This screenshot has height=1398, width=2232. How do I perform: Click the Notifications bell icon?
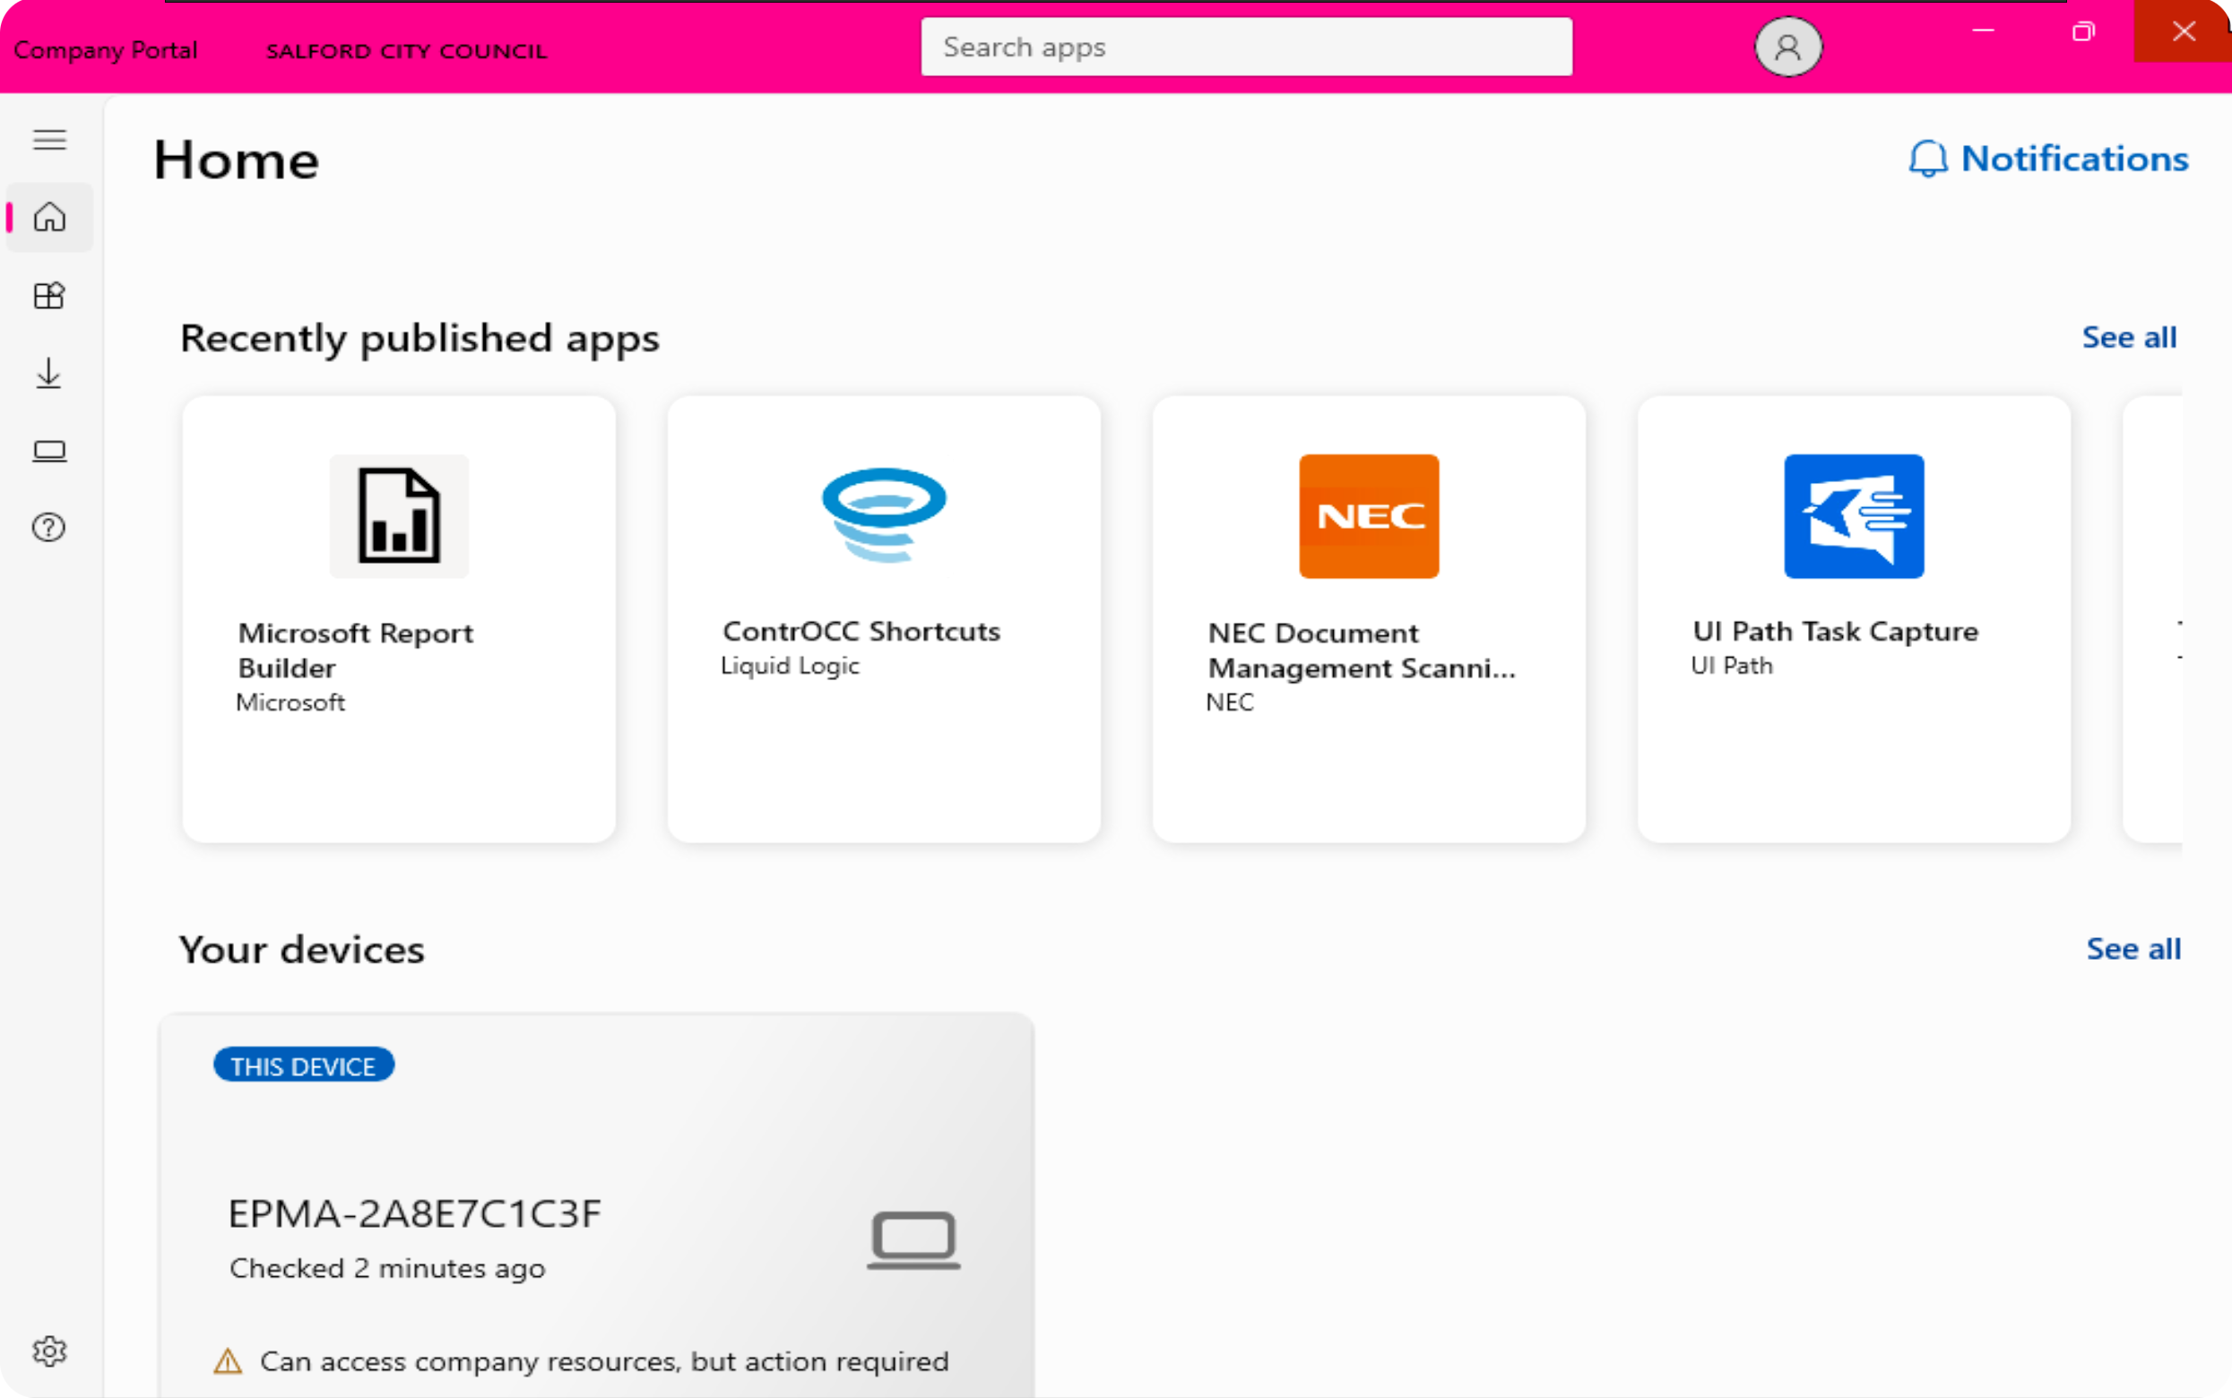(x=1928, y=158)
